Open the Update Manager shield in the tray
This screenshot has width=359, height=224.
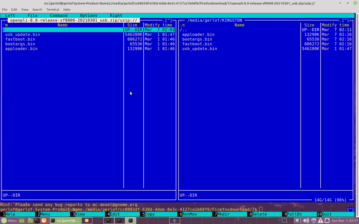pyautogui.click(x=314, y=221)
